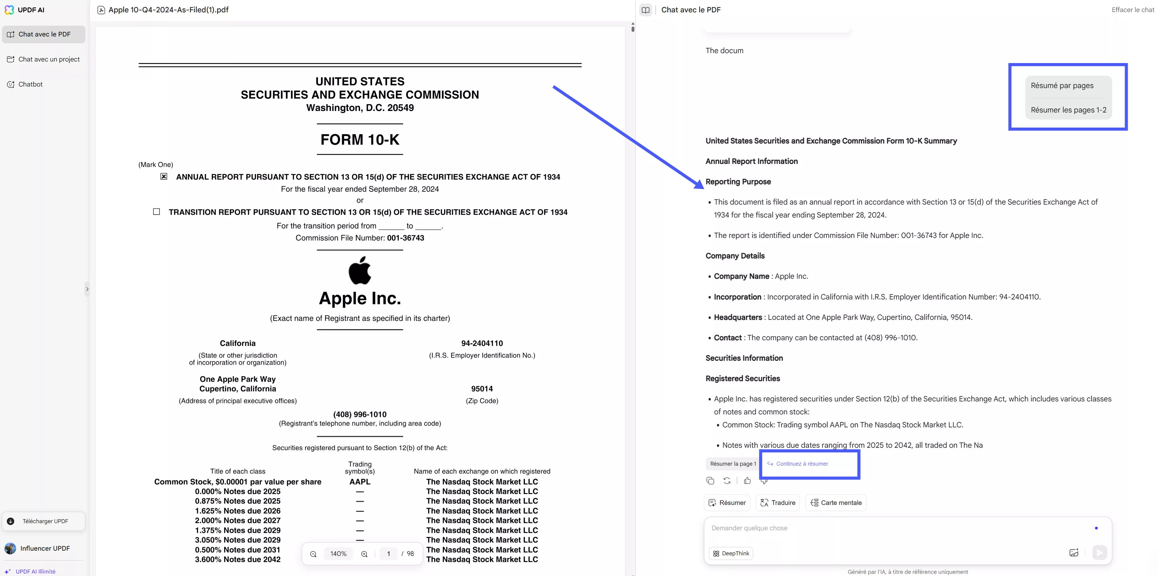This screenshot has width=1158, height=576.
Task: Click Télécharger UPDF download button
Action: 44,521
